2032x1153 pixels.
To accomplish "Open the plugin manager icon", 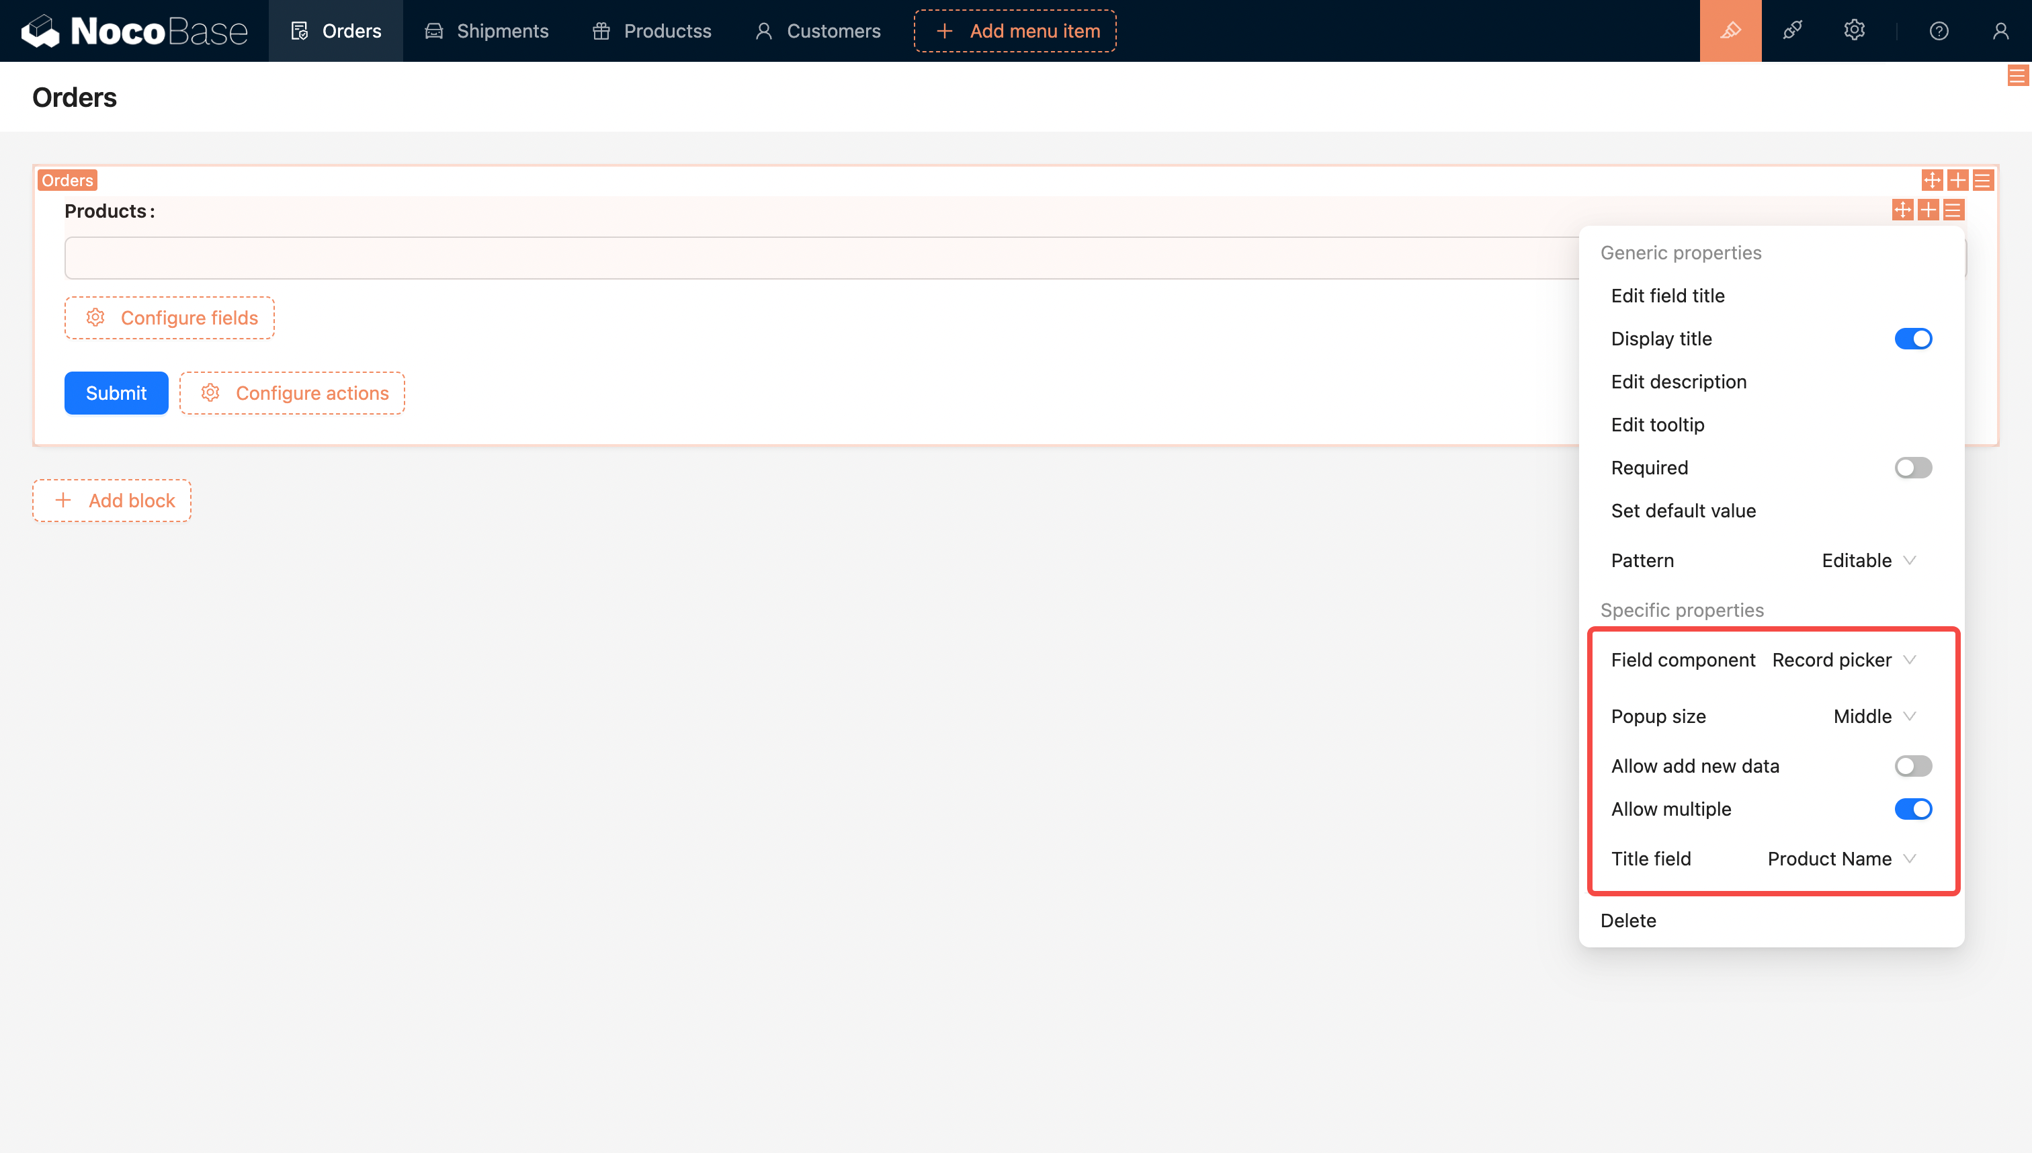I will tap(1792, 31).
